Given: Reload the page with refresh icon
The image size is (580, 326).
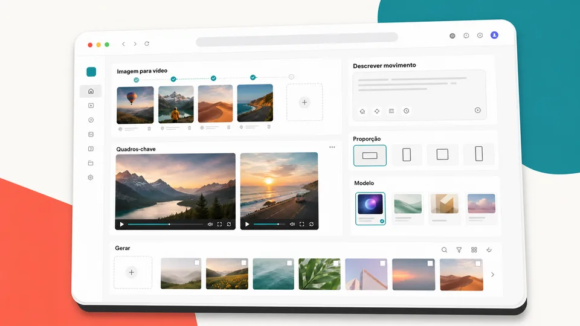Looking at the screenshot, I should (147, 43).
